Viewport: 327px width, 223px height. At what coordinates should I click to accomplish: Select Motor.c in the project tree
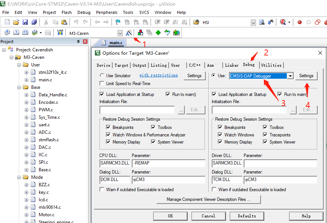coord(47,215)
